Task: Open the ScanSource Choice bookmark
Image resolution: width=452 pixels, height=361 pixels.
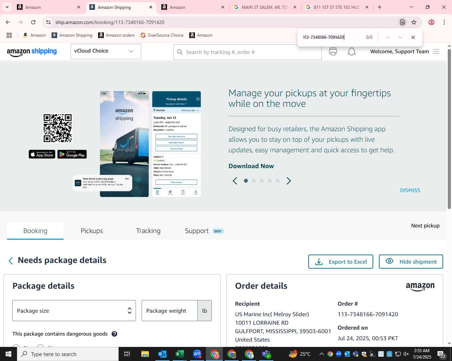Action: coord(162,35)
